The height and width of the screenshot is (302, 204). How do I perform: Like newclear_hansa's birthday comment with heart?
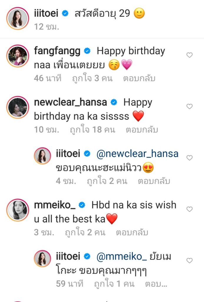190,106
